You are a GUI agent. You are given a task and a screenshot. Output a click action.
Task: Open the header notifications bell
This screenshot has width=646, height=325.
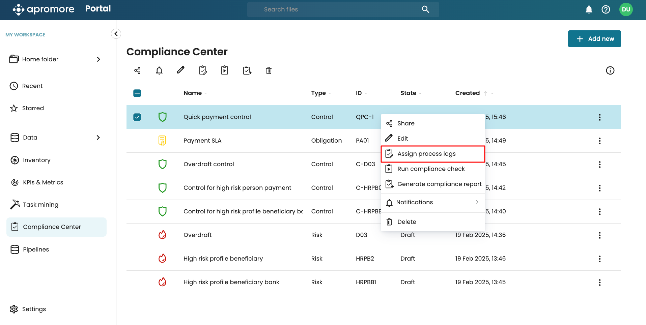point(589,9)
